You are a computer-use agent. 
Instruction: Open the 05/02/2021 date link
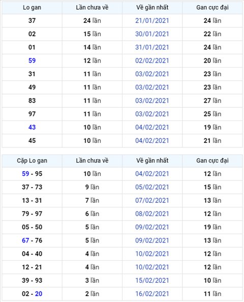[152, 187]
